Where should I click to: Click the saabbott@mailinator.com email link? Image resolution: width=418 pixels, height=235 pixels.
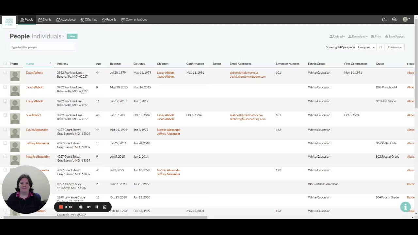tap(246, 115)
